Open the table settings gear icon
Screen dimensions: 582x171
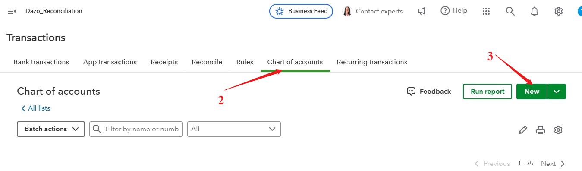pyautogui.click(x=559, y=130)
